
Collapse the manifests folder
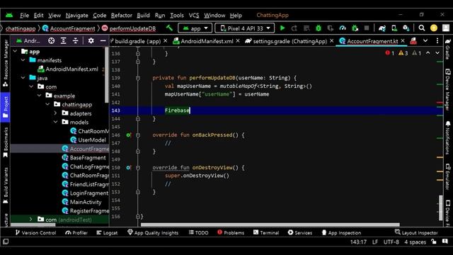tap(23, 60)
